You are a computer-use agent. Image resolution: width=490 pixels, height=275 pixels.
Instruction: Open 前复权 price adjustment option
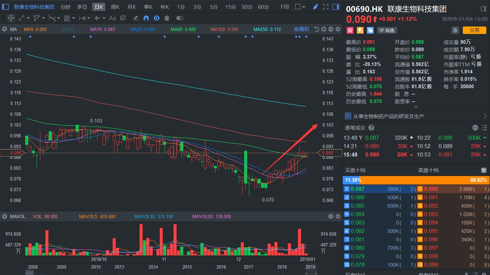302,29
